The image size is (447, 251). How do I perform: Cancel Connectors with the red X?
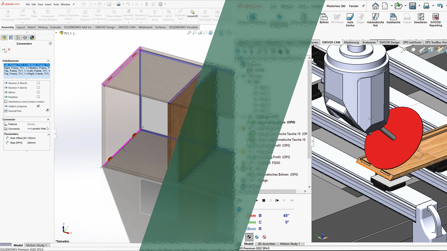[x=9, y=49]
